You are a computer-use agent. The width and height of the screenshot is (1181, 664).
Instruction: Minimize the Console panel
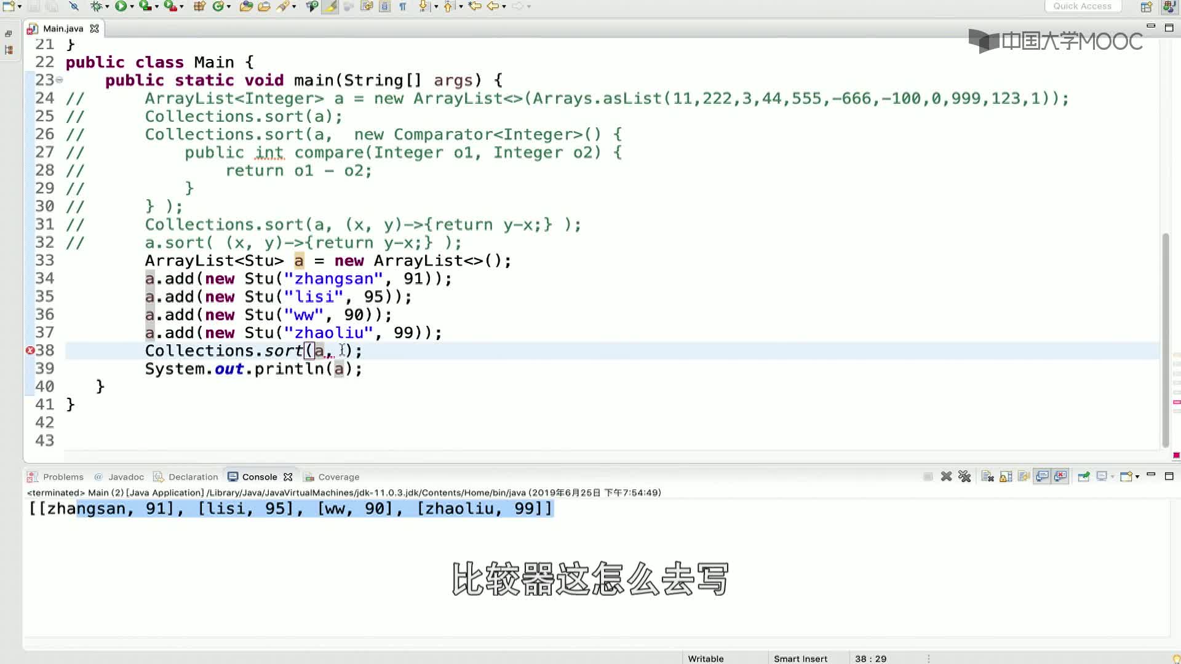coord(1151,475)
